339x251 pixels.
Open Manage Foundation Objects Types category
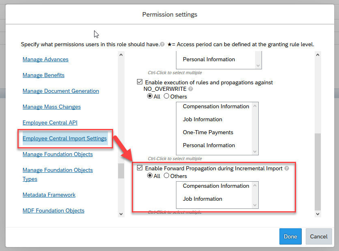click(58, 174)
